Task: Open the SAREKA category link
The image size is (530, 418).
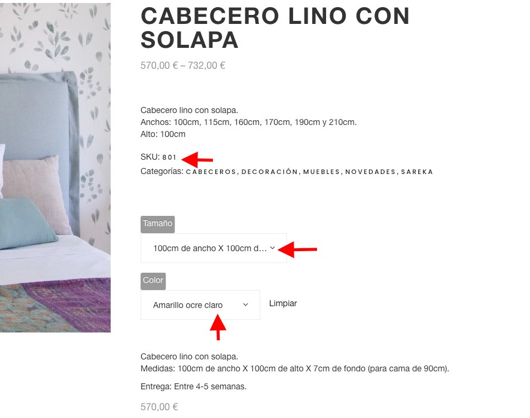Action: click(x=417, y=172)
